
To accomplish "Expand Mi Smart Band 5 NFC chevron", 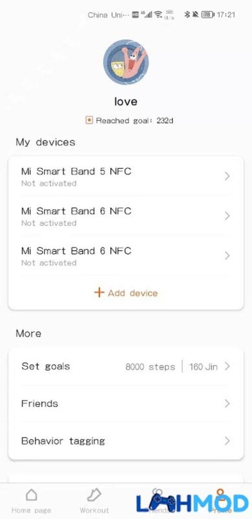I will click(227, 176).
